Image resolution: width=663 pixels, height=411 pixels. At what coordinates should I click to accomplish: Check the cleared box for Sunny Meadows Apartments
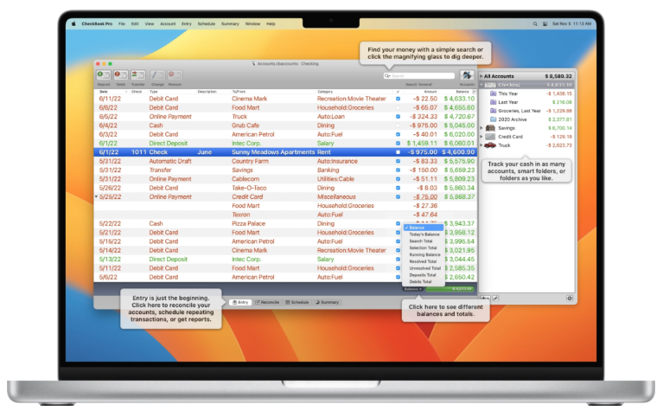(x=398, y=151)
